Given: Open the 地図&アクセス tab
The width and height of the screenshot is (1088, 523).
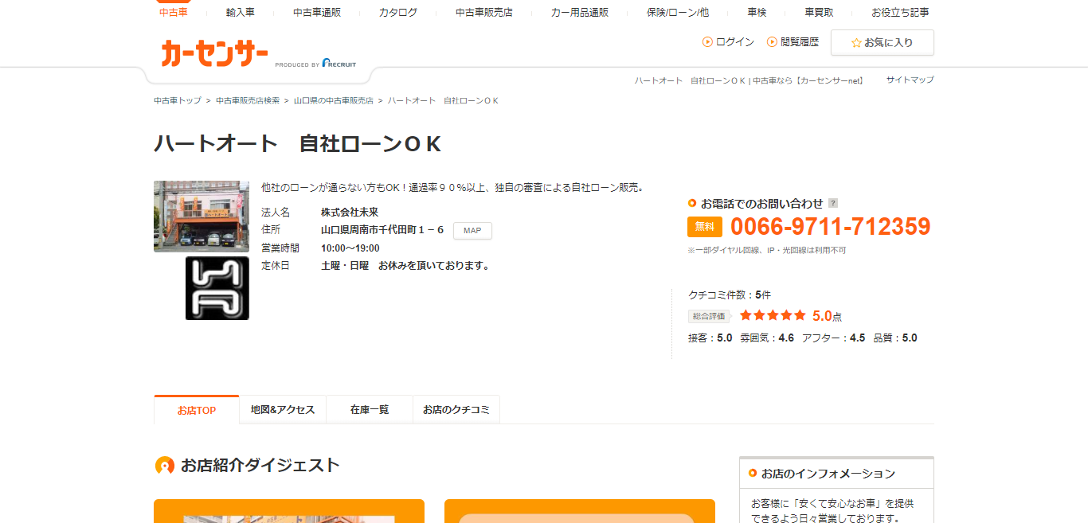Looking at the screenshot, I should [x=283, y=409].
